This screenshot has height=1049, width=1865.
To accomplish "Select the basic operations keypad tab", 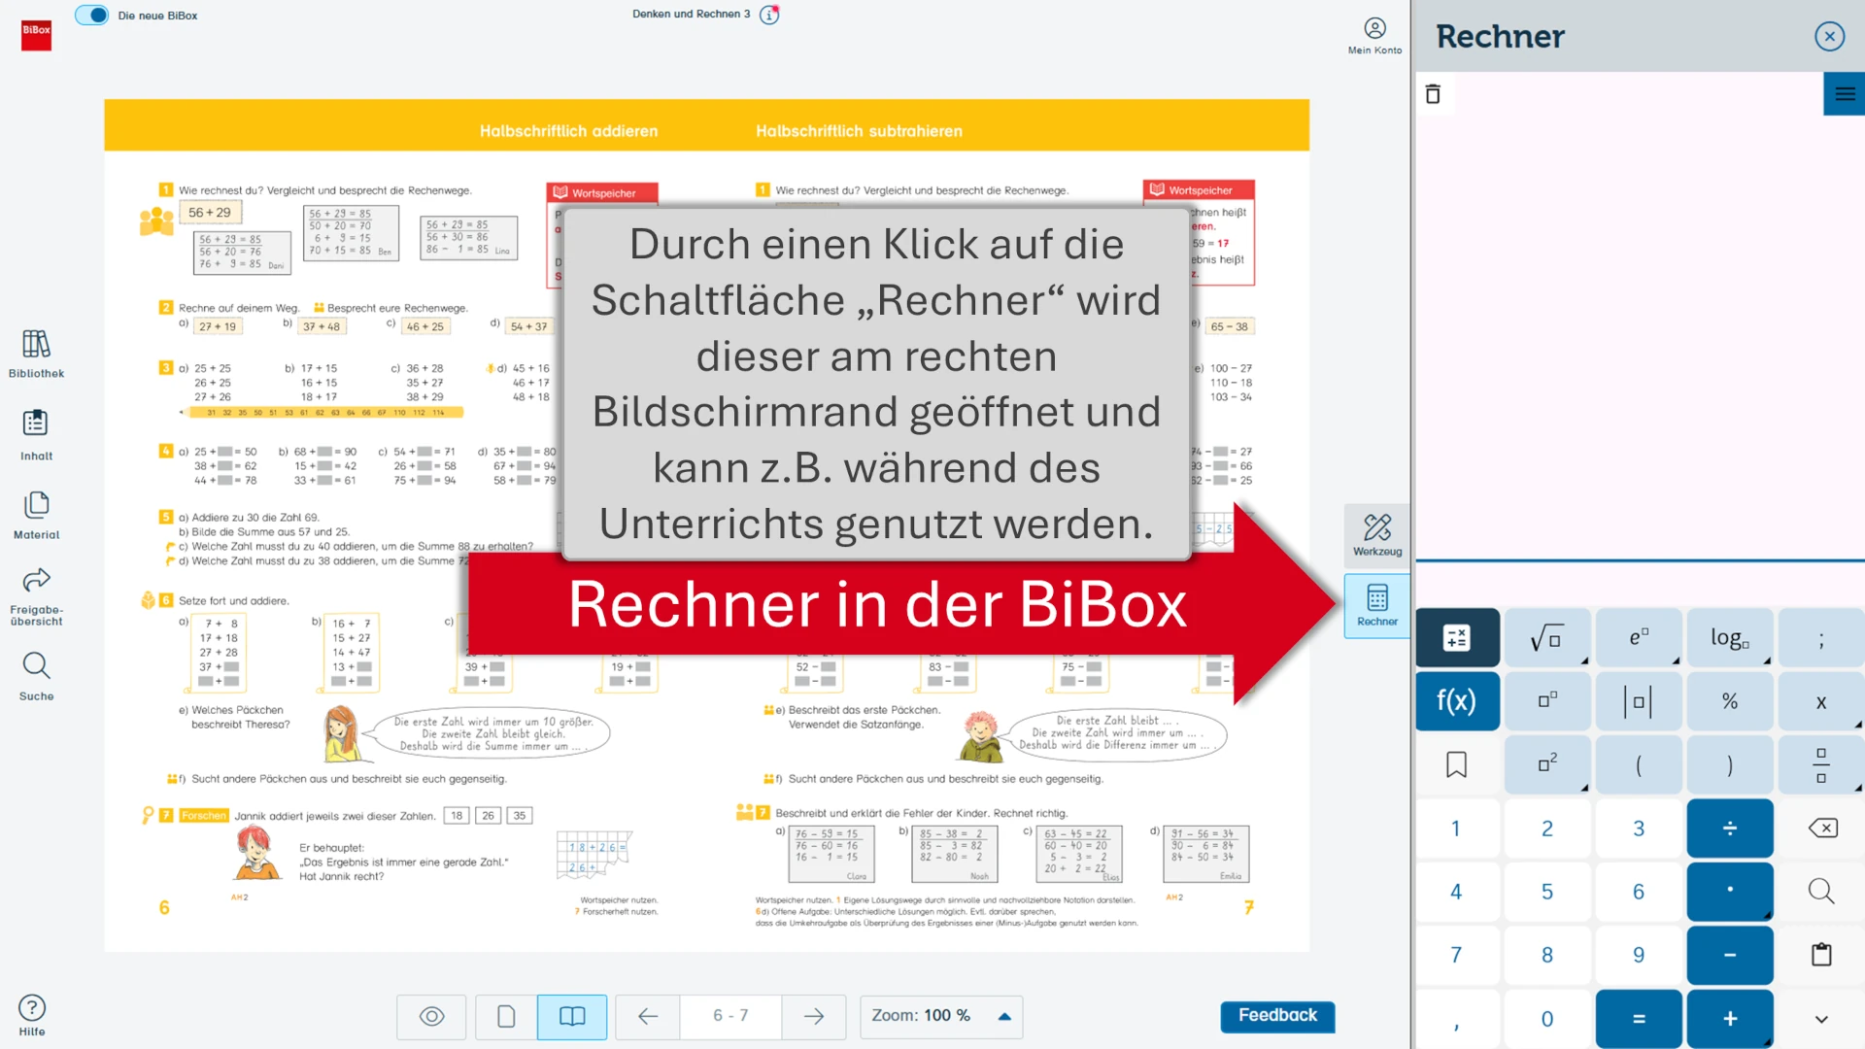I will coord(1456,638).
